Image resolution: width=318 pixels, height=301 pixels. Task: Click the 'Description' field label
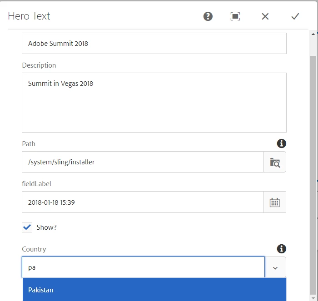[x=39, y=65]
